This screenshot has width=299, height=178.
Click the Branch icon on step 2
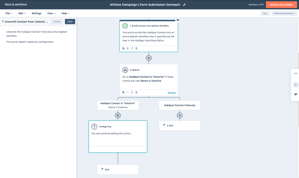pyautogui.click(x=125, y=70)
